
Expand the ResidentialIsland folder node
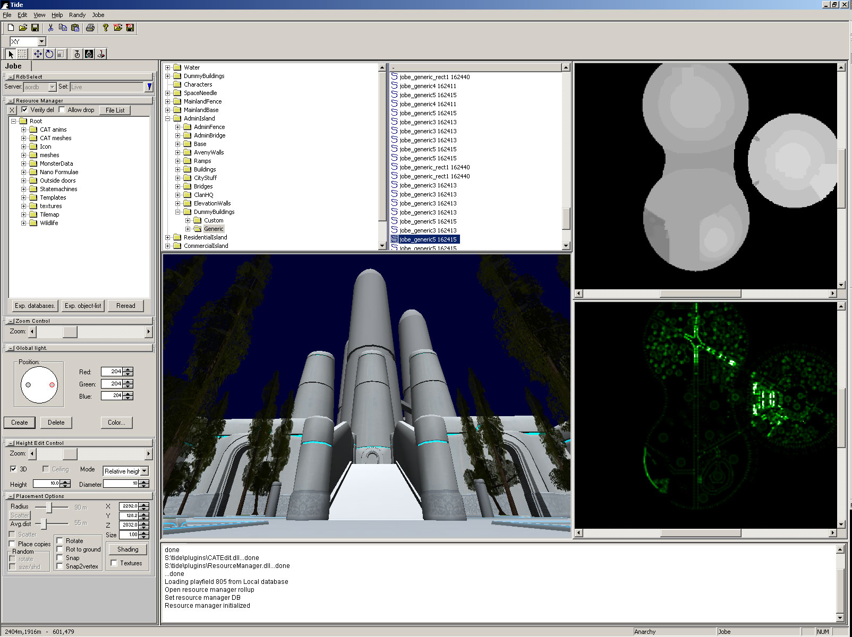click(x=168, y=237)
